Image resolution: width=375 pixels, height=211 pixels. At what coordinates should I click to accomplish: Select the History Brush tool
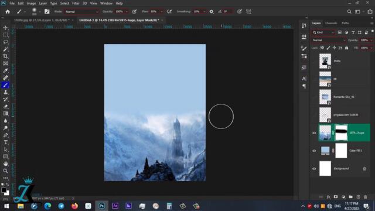point(5,99)
